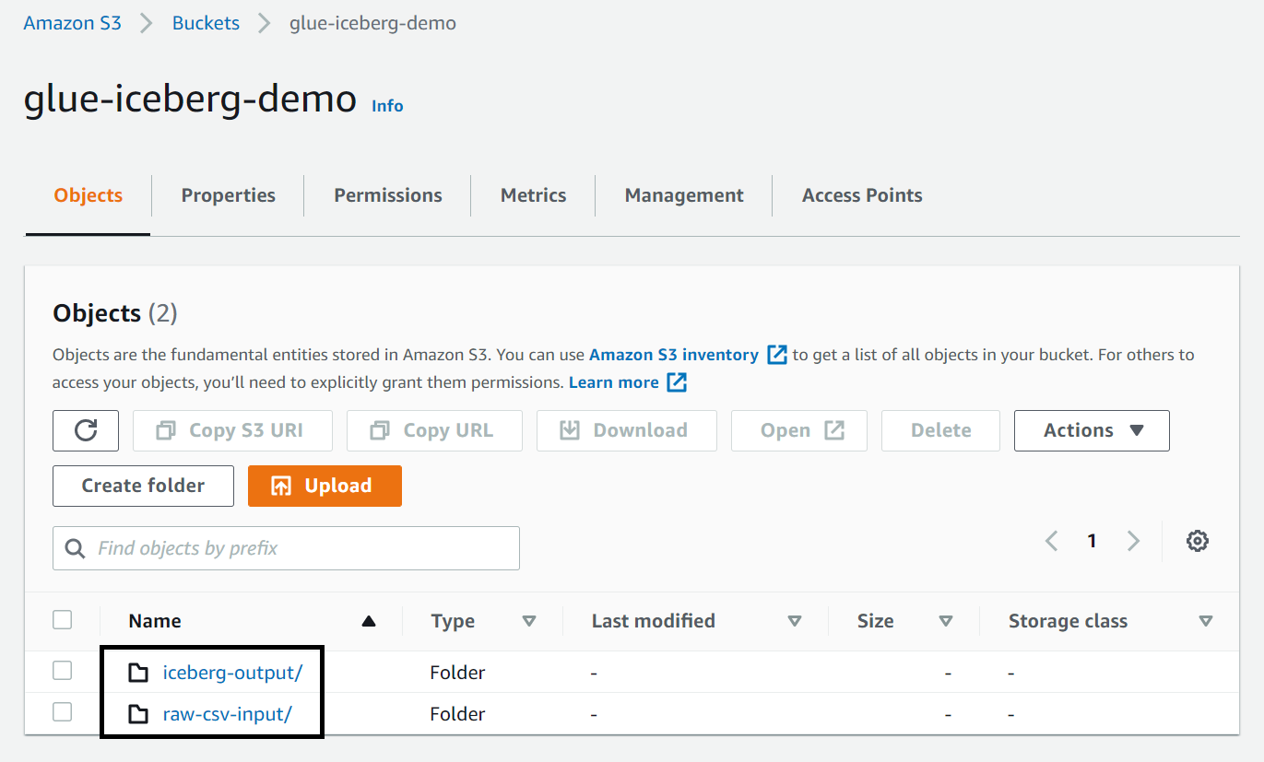Open the Actions dropdown menu
This screenshot has height=762, width=1264.
coord(1092,430)
